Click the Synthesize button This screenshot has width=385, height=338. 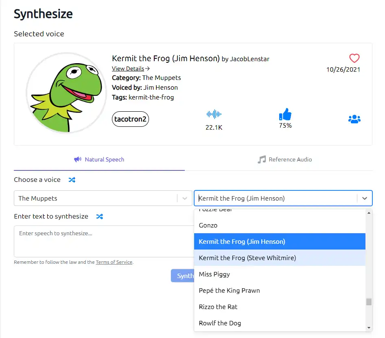[x=183, y=276]
